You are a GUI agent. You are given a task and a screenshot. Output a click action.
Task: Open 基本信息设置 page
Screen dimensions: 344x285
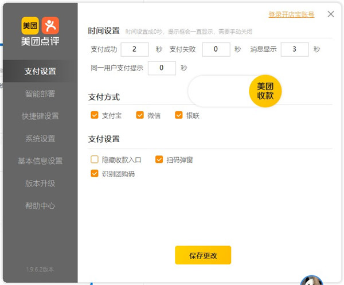coord(40,161)
